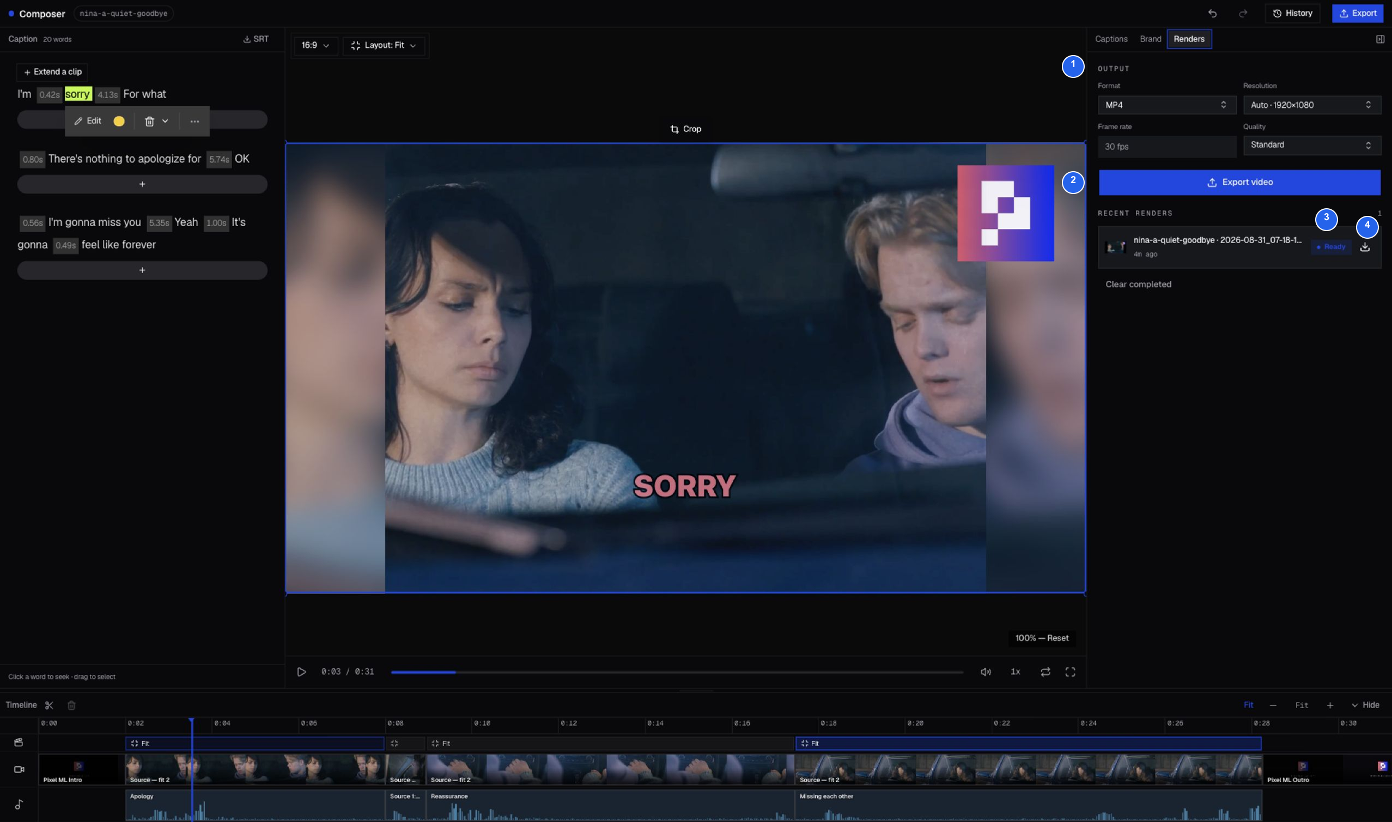This screenshot has width=1392, height=822.
Task: Switch to the Brand tab
Action: [1150, 39]
